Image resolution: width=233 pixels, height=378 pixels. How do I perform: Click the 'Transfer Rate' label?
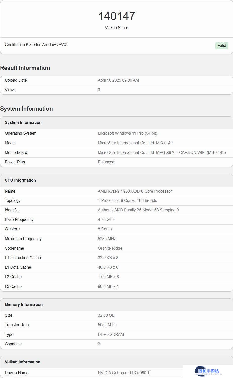point(17,325)
